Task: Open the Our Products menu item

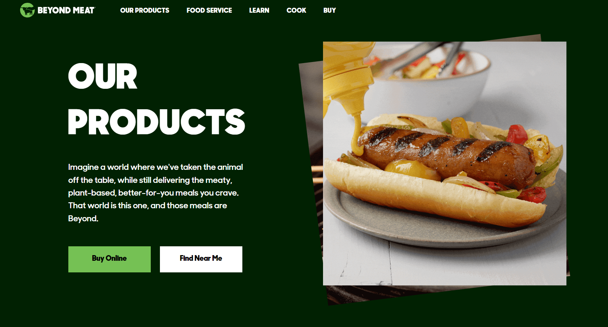Action: click(145, 11)
